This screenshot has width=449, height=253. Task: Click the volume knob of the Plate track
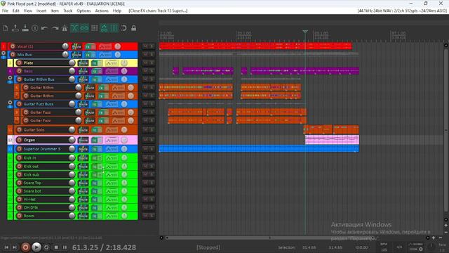point(72,63)
